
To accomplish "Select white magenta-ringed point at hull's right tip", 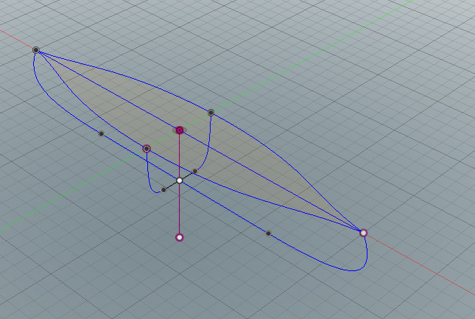I will 364,233.
